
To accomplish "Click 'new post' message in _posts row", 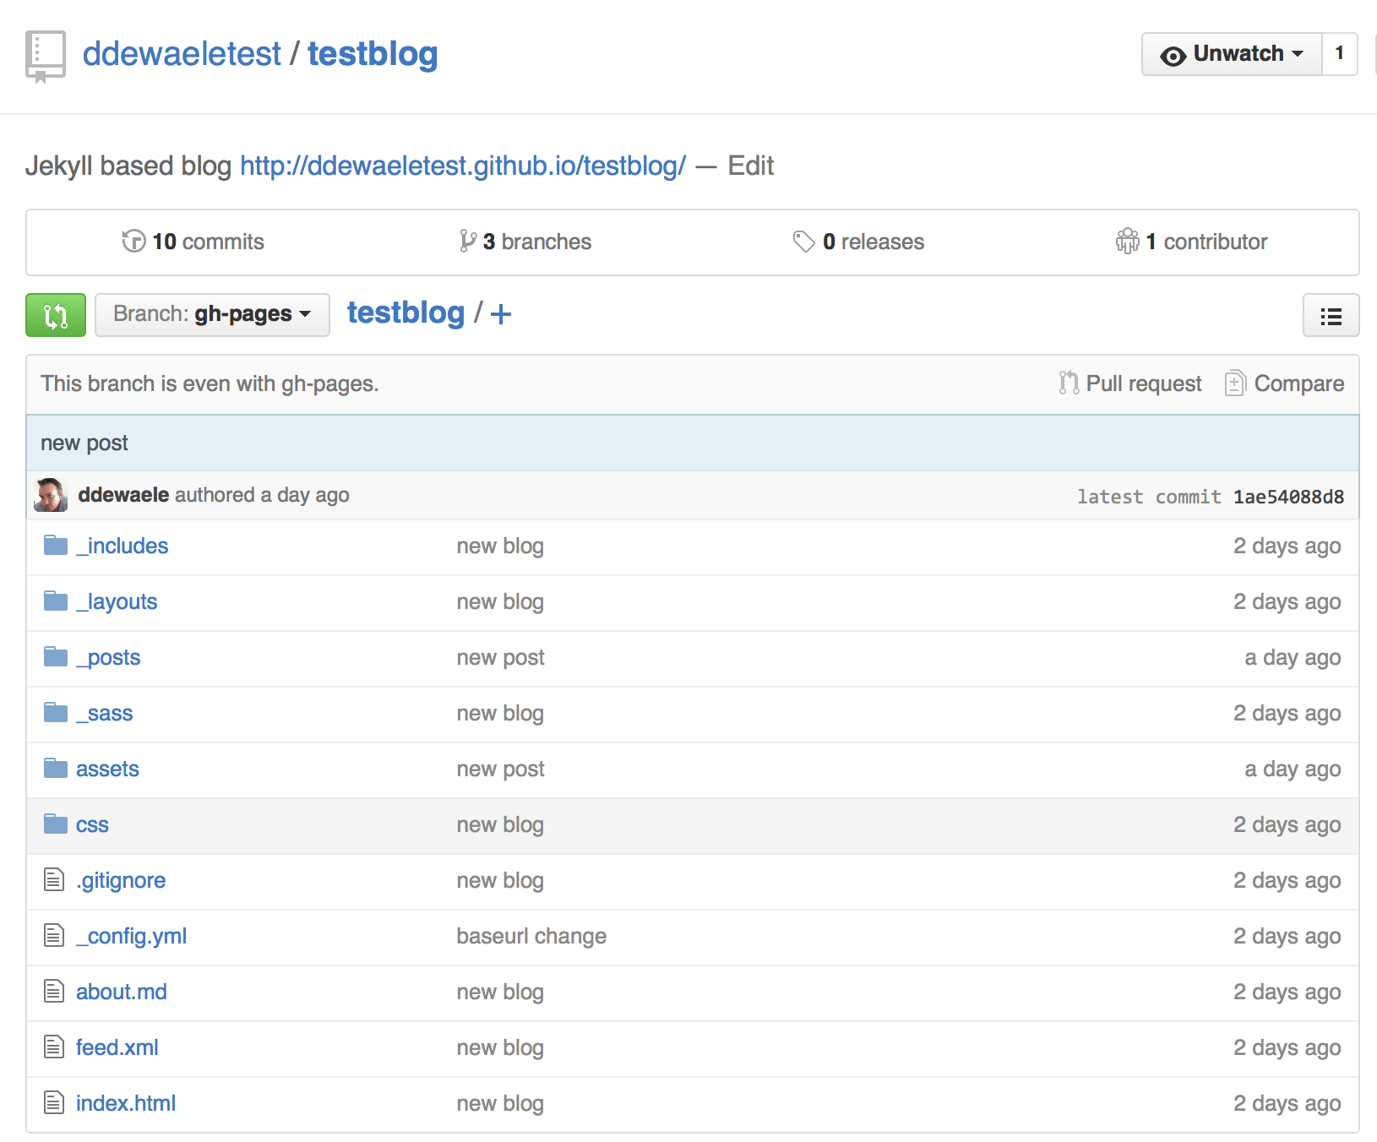I will [x=500, y=657].
